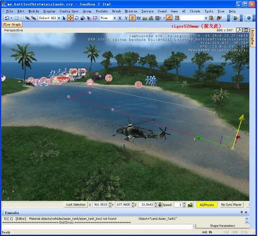Click the Y coordinate field 677.9805
The image size is (258, 236).
point(123,205)
